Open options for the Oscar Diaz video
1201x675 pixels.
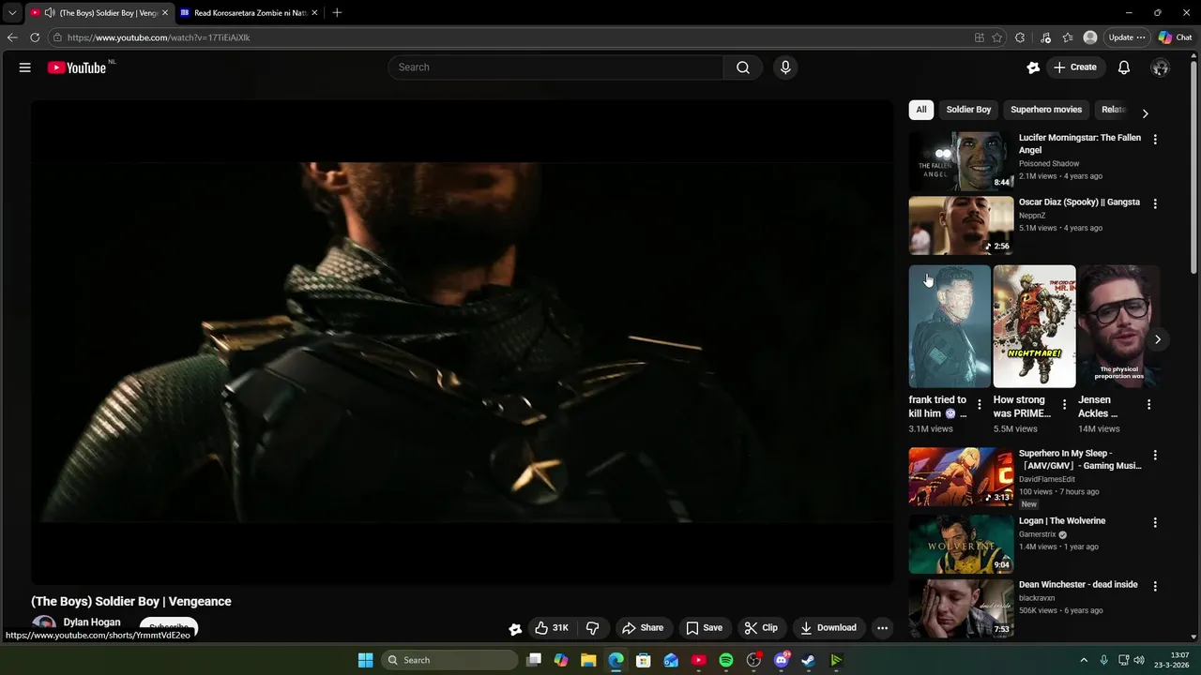pos(1155,203)
